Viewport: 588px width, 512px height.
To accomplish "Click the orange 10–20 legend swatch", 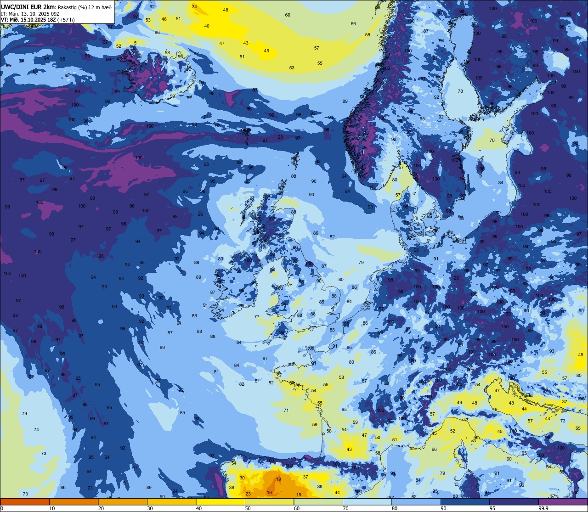I will (x=73, y=501).
